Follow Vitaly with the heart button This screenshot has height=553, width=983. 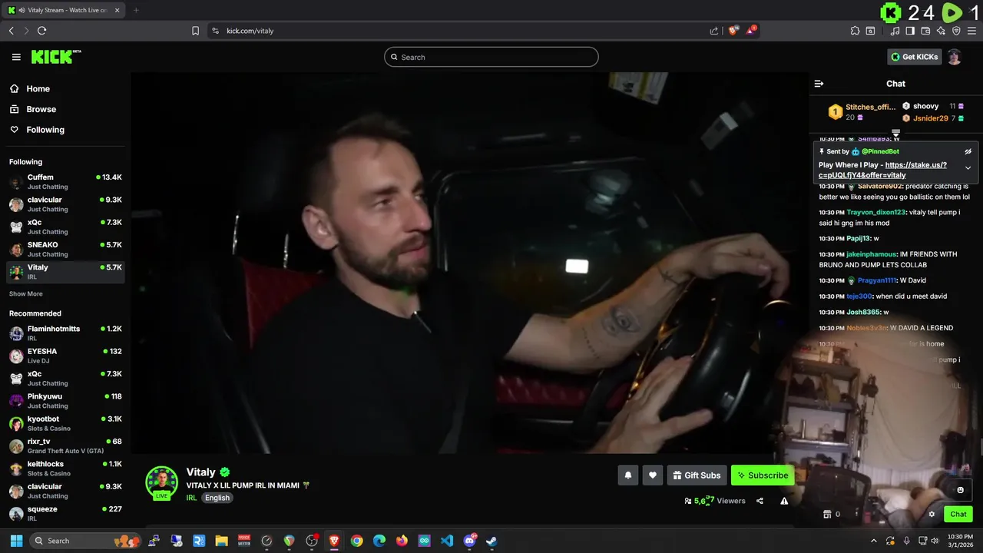[x=652, y=475]
